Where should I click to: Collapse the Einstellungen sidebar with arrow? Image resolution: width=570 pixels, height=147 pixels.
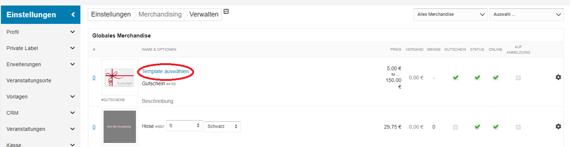click(x=73, y=15)
